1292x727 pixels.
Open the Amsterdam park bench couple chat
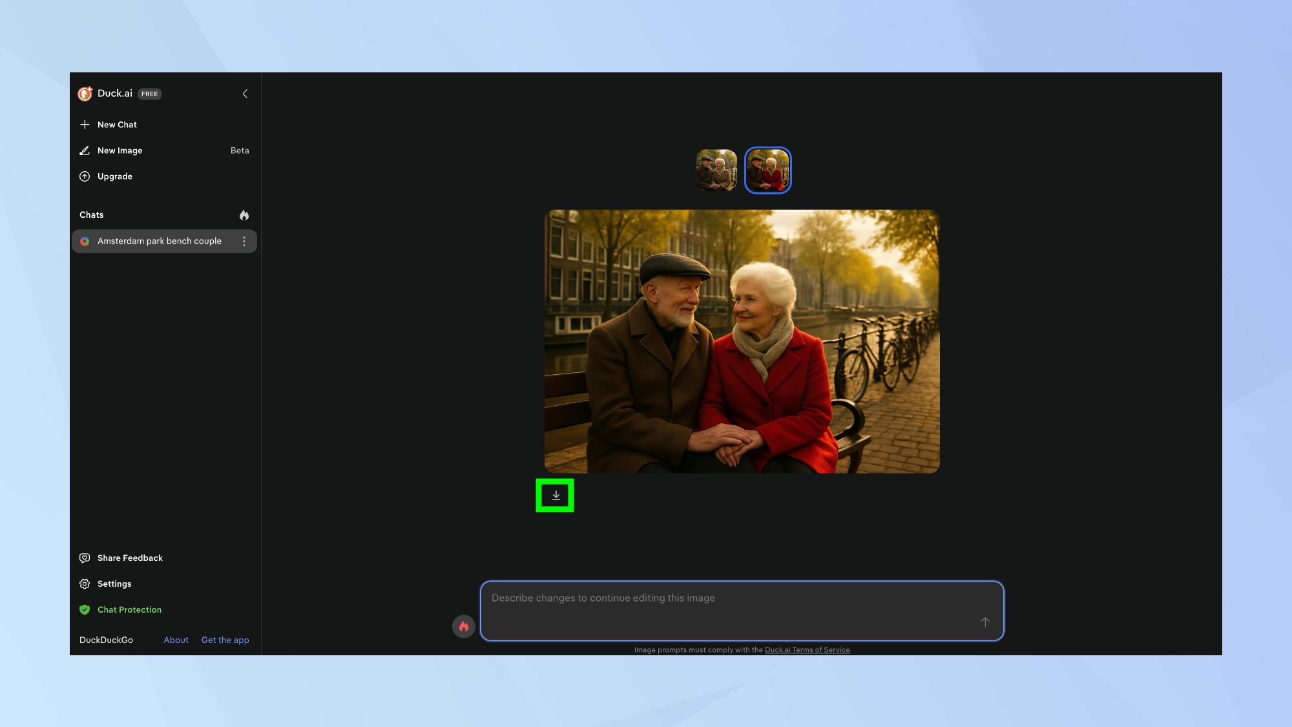159,241
